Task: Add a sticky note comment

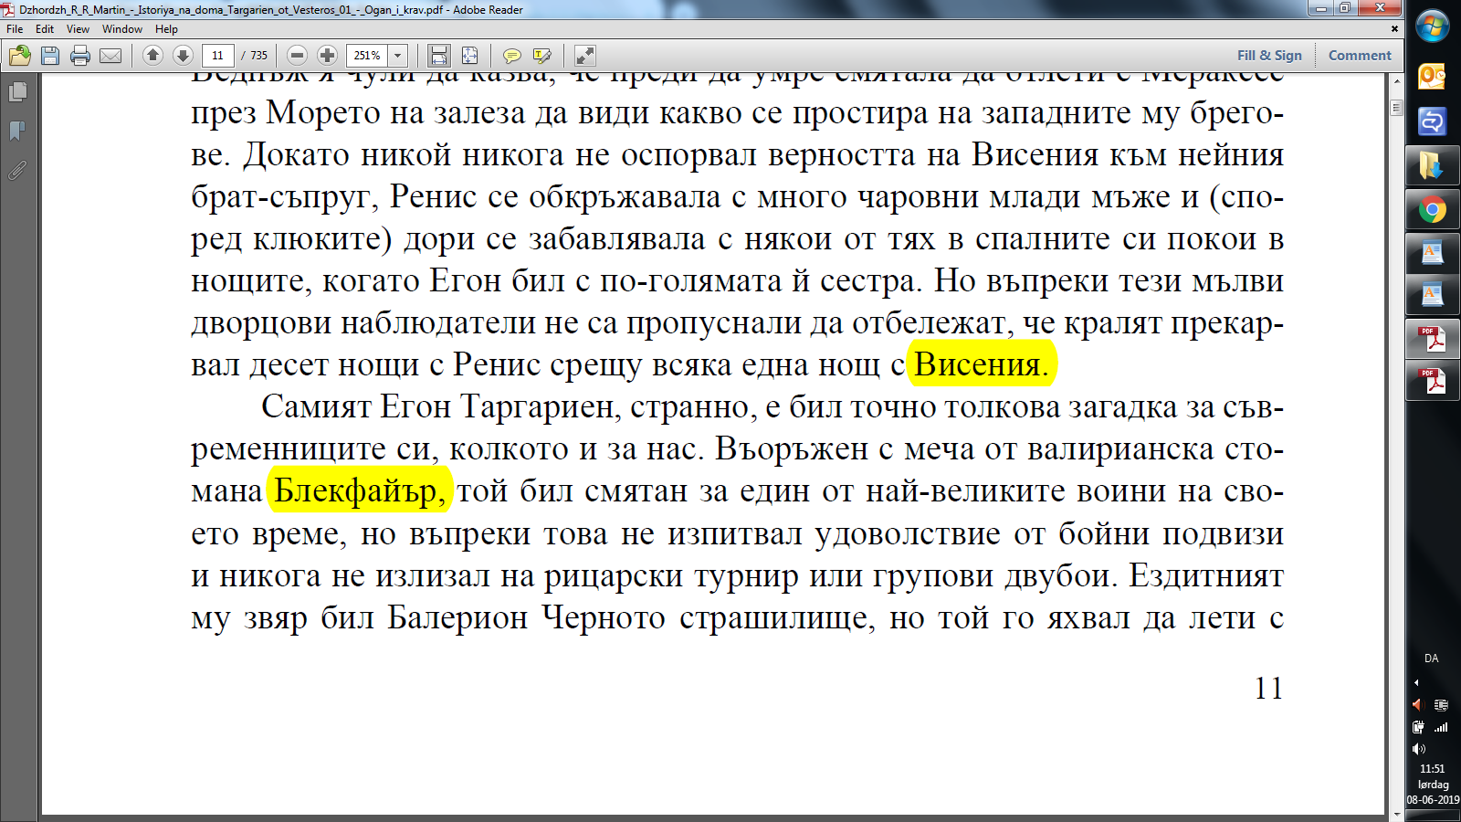Action: 512,56
